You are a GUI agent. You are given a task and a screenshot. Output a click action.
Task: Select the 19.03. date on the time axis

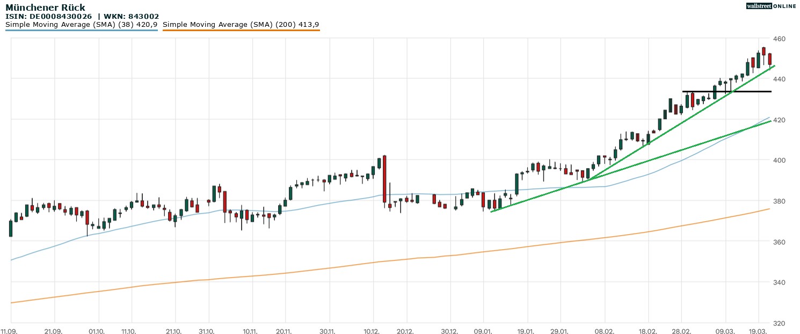(759, 331)
